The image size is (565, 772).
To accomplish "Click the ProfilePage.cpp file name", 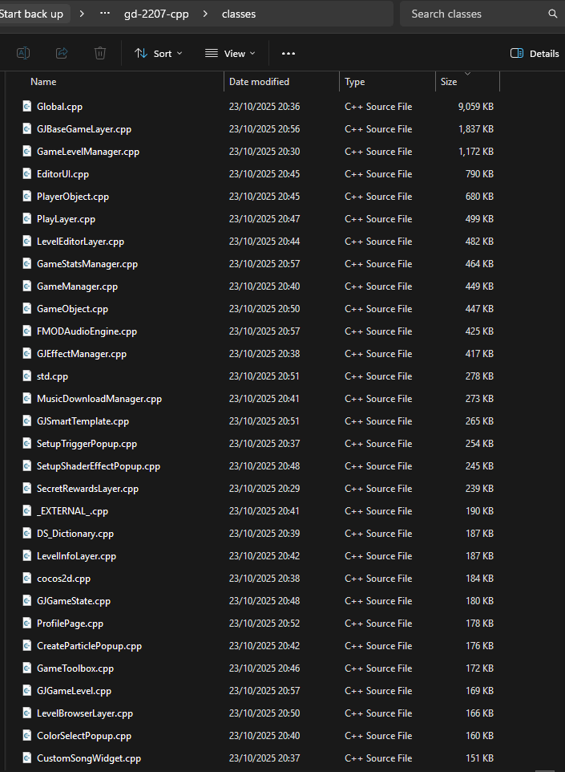I will coord(70,624).
